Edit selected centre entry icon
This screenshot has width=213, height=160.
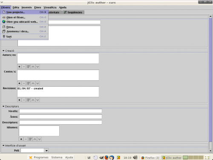[29, 83]
